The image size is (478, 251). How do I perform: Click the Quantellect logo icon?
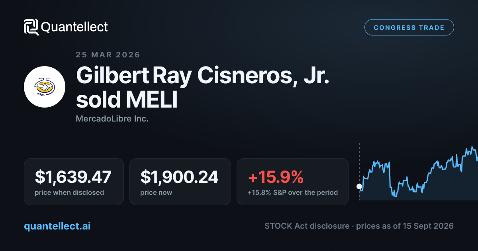31,27
